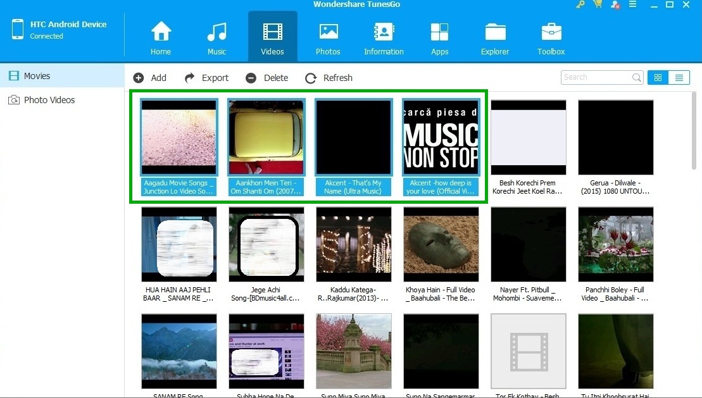Open the Photos section
702x398 pixels.
[x=328, y=38]
